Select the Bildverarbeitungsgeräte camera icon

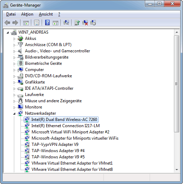tap(20, 57)
